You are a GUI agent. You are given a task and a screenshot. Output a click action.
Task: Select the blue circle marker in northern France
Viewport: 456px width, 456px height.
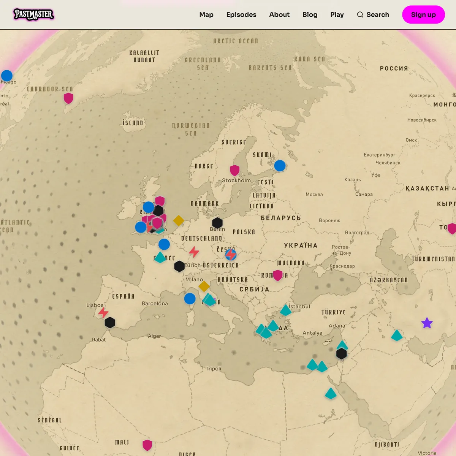pyautogui.click(x=164, y=244)
